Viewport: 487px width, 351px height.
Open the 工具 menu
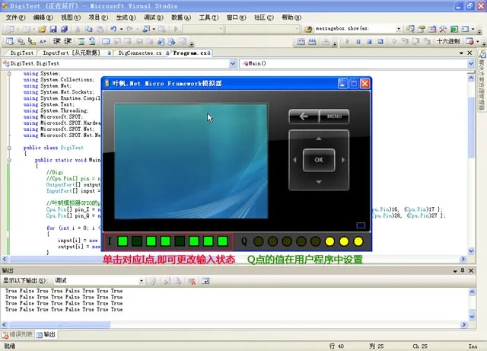tap(208, 18)
